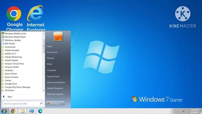The width and height of the screenshot is (202, 114).
Task: Click the volume speaker tray icon
Action: point(187,111)
